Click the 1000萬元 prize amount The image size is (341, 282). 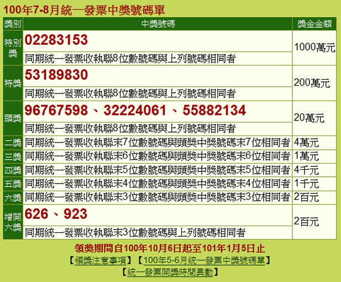[314, 47]
